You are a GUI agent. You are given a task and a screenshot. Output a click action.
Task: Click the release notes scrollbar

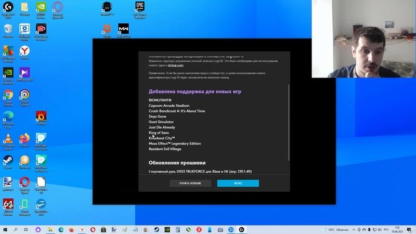(x=289, y=122)
